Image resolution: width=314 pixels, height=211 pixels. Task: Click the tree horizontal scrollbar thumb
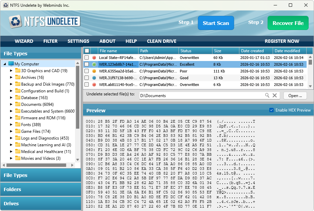(36, 165)
